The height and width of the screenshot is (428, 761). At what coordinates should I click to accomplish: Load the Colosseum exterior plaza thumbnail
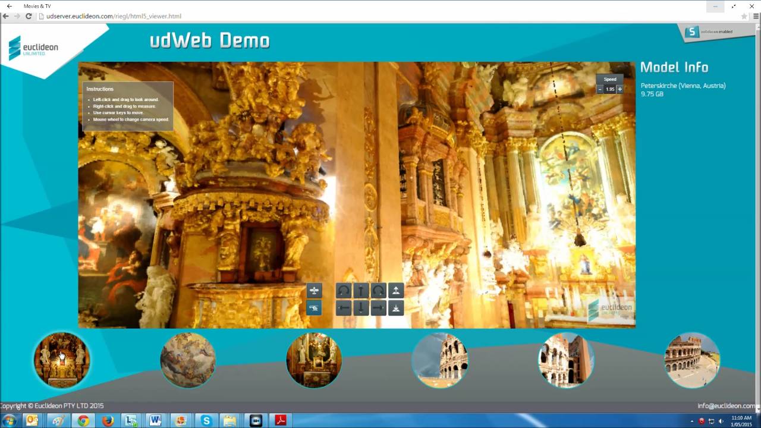(x=692, y=360)
